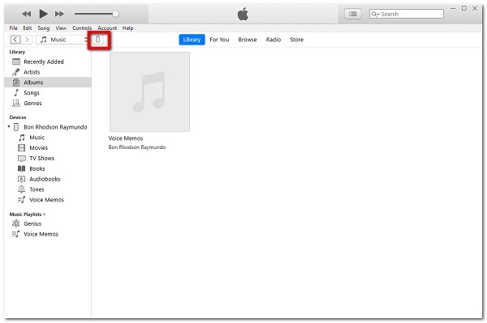Click album artist Bon Rhodson Raymundo
This screenshot has height=323, width=487.
[x=137, y=147]
